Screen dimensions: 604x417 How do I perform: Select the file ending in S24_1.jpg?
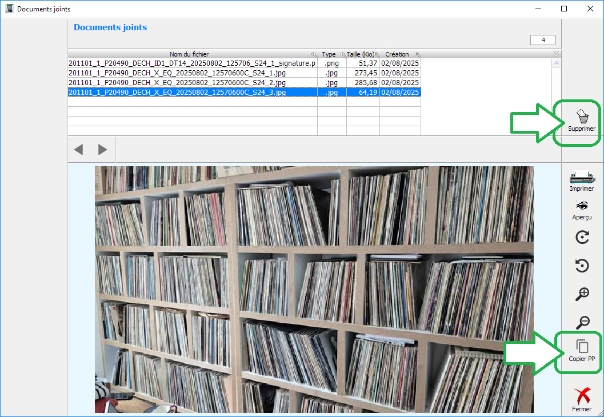177,73
